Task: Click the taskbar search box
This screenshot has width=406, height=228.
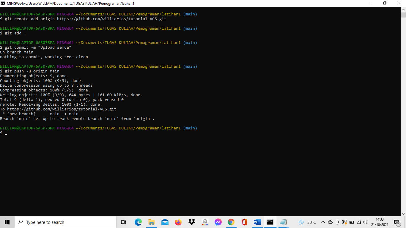Action: [x=65, y=222]
